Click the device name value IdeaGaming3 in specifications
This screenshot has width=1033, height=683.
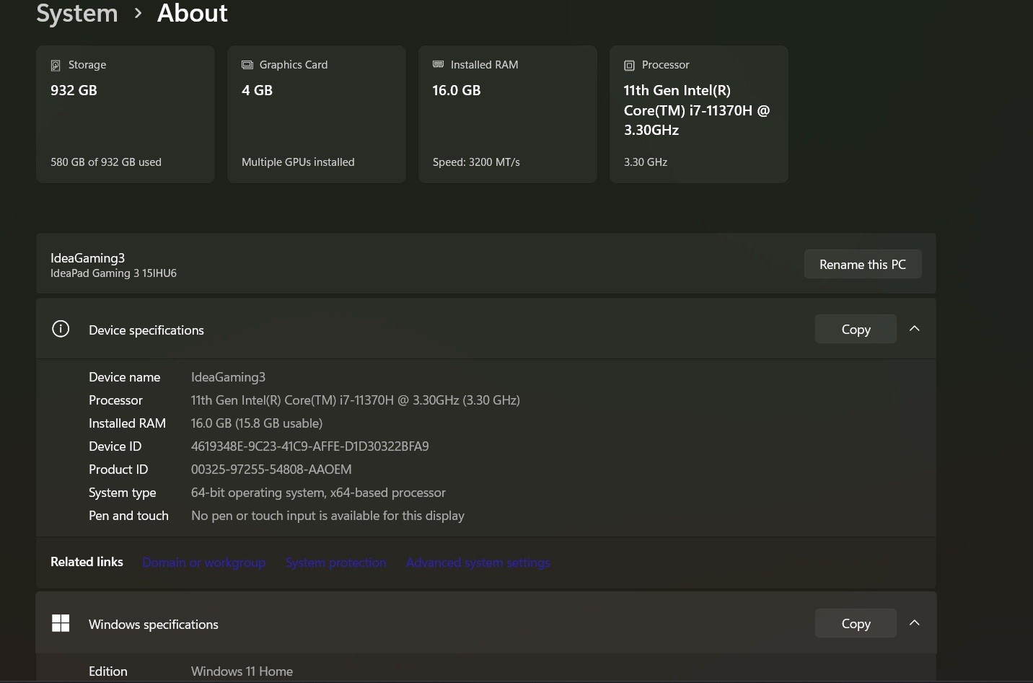pyautogui.click(x=228, y=377)
